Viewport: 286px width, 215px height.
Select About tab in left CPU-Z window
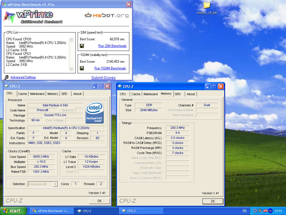pyautogui.click(x=77, y=94)
